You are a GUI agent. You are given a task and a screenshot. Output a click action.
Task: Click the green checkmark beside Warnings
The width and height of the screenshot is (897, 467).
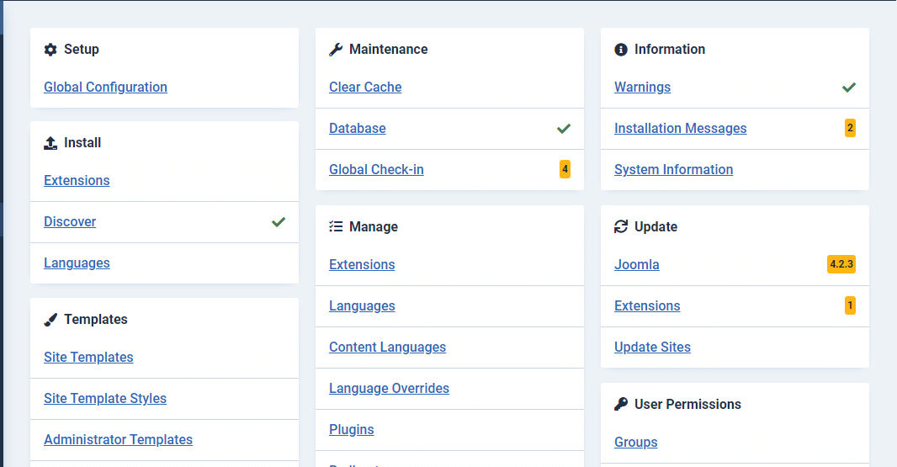[x=849, y=88]
